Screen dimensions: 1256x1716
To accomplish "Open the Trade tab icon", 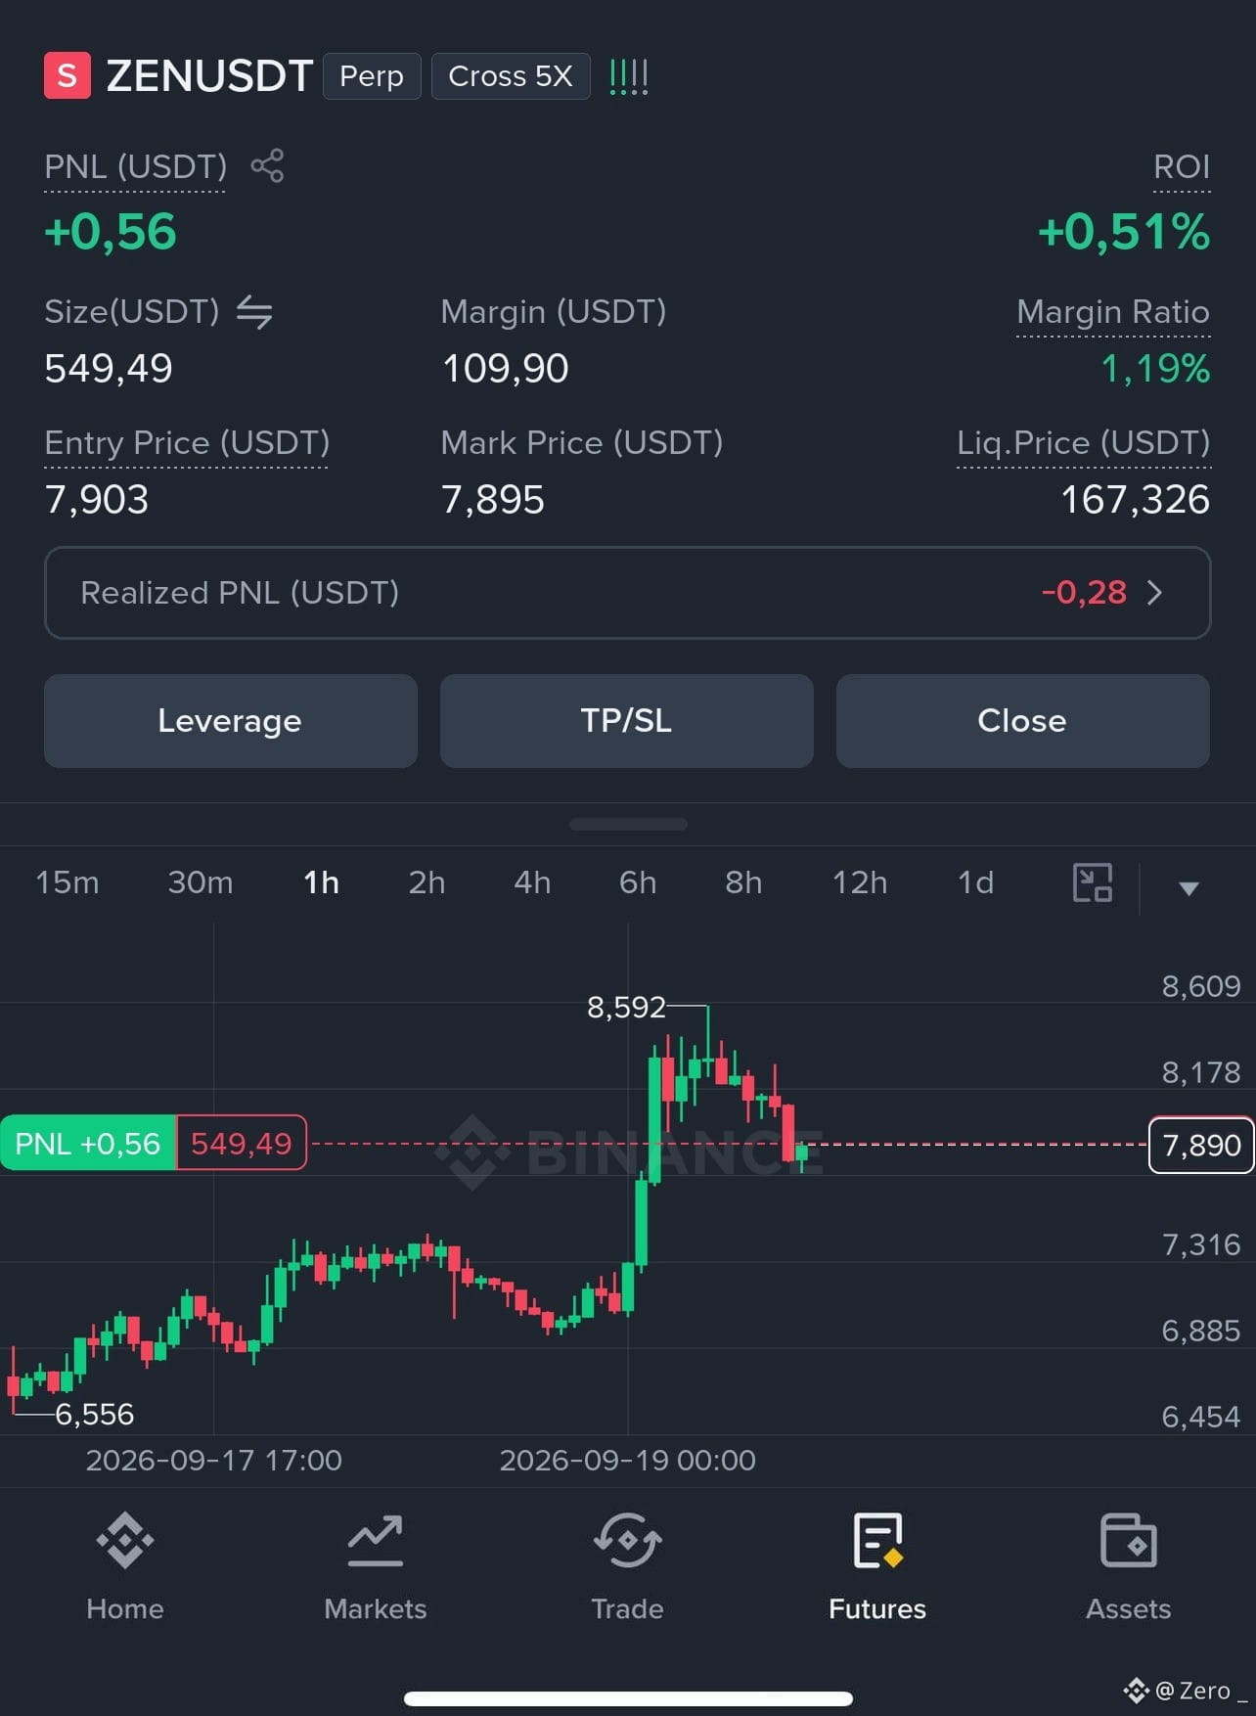I will [x=627, y=1541].
